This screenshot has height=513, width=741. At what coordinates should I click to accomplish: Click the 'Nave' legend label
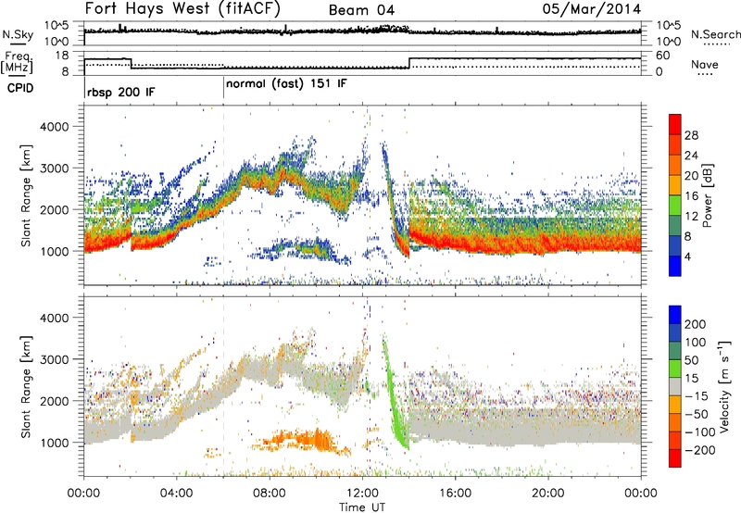coord(705,64)
